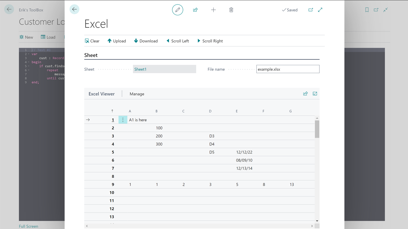Open row 1 three-dot options menu
This screenshot has width=408, height=229.
[x=123, y=120]
